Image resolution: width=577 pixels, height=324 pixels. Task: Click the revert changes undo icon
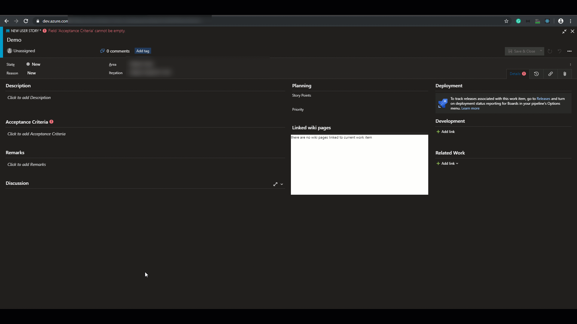[560, 51]
